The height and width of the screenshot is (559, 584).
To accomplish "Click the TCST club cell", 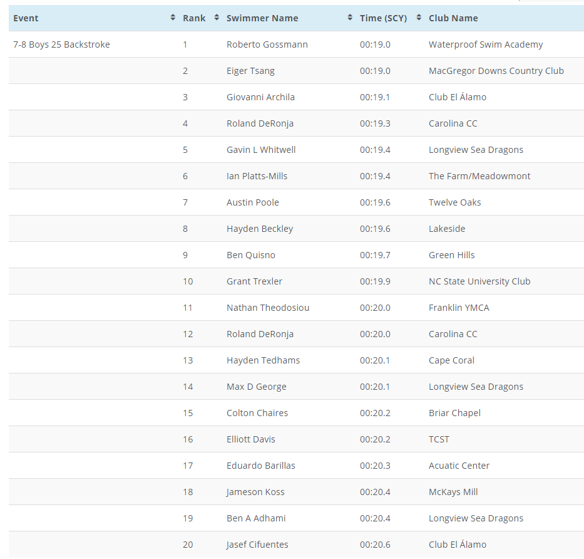I will [439, 439].
